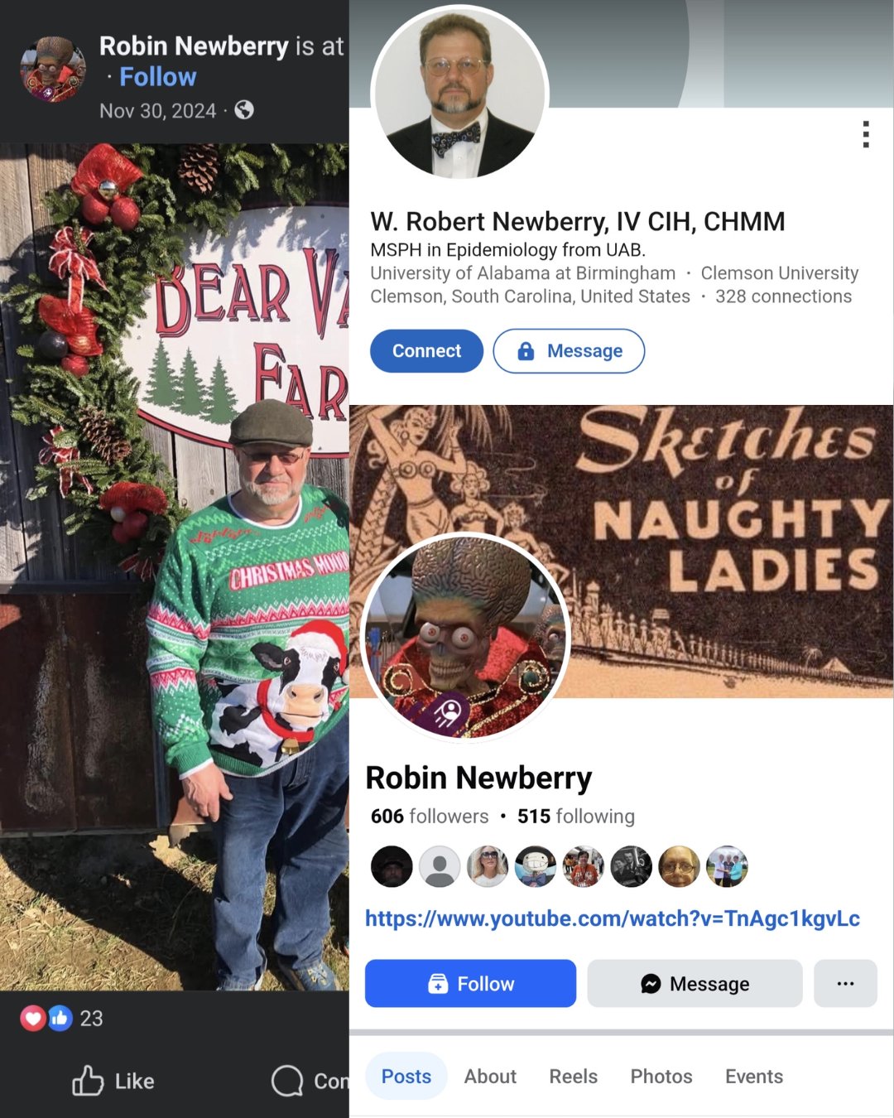
Task: Follow Robin Newberry from the post header
Action: 158,77
